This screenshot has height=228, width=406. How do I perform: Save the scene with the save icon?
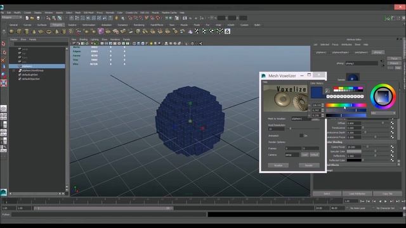[x=38, y=18]
